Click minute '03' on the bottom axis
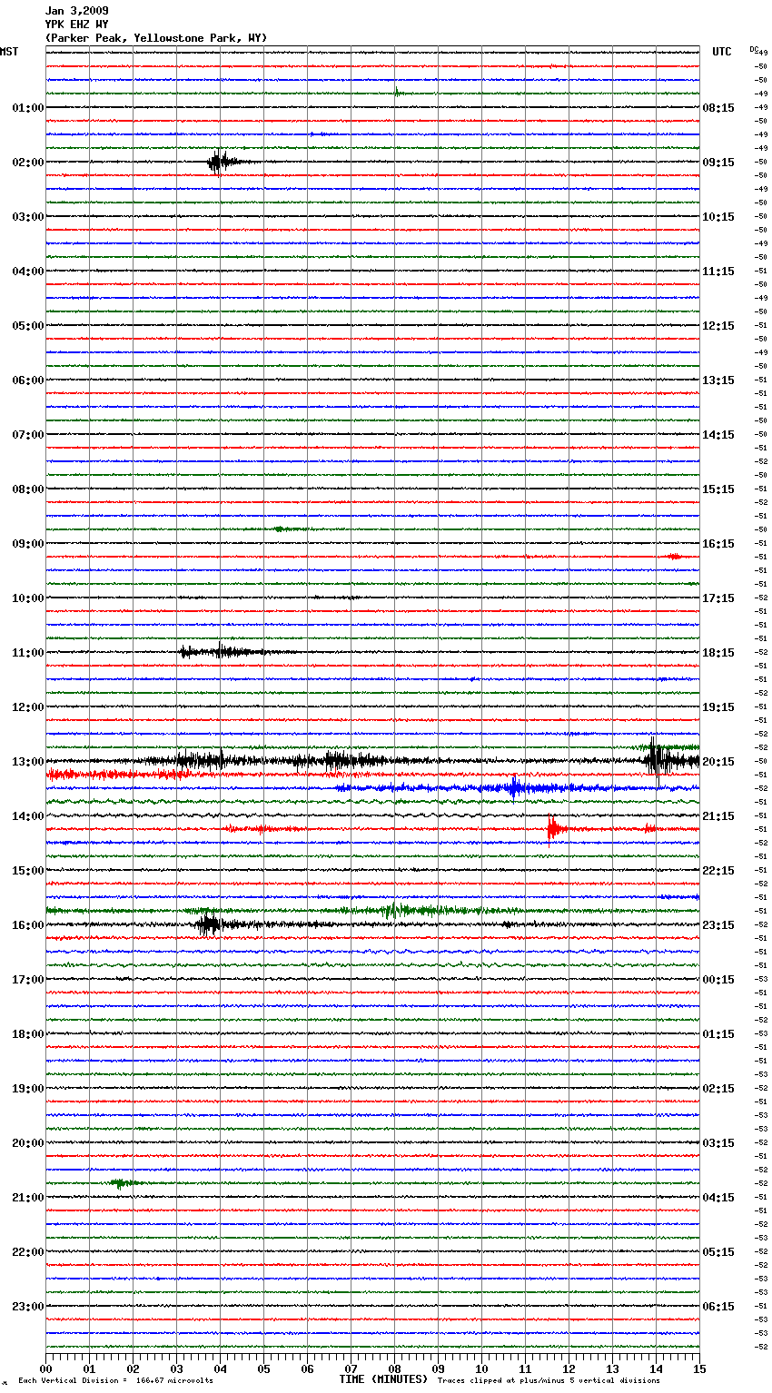Image resolution: width=772 pixels, height=1393 pixels. pyautogui.click(x=176, y=1368)
